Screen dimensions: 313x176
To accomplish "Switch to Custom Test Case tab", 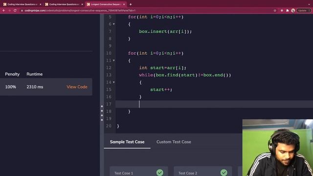I will (x=174, y=142).
